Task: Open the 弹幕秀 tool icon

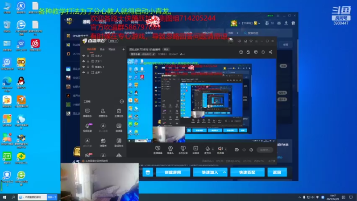Action: coord(103,142)
